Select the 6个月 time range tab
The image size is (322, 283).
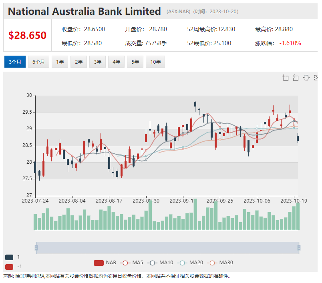point(38,62)
